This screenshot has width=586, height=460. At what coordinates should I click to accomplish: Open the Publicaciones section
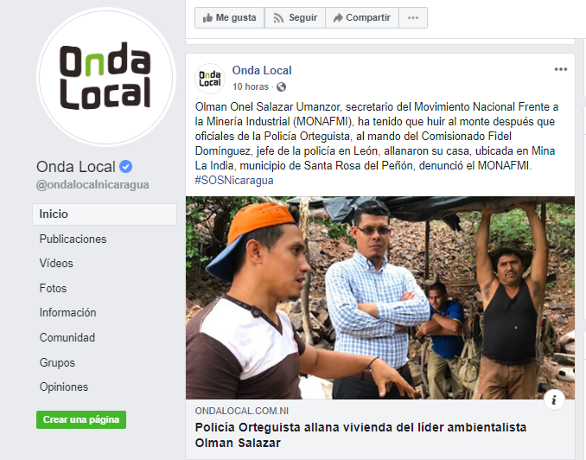coord(73,239)
